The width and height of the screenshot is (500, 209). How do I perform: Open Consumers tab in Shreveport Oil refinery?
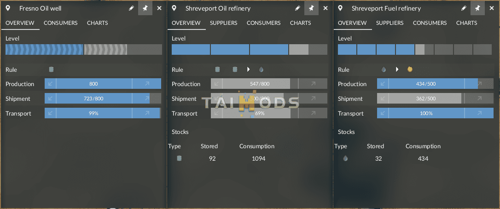tap(264, 23)
